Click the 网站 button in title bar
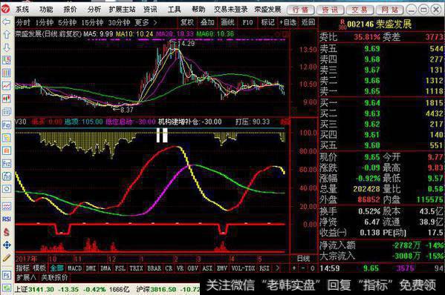Image resolution: width=445 pixels, height=295 pixels. pos(390,10)
